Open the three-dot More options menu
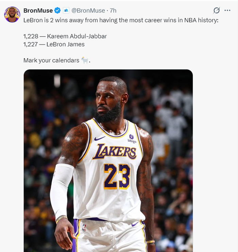The width and height of the screenshot is (238, 252). (x=227, y=10)
